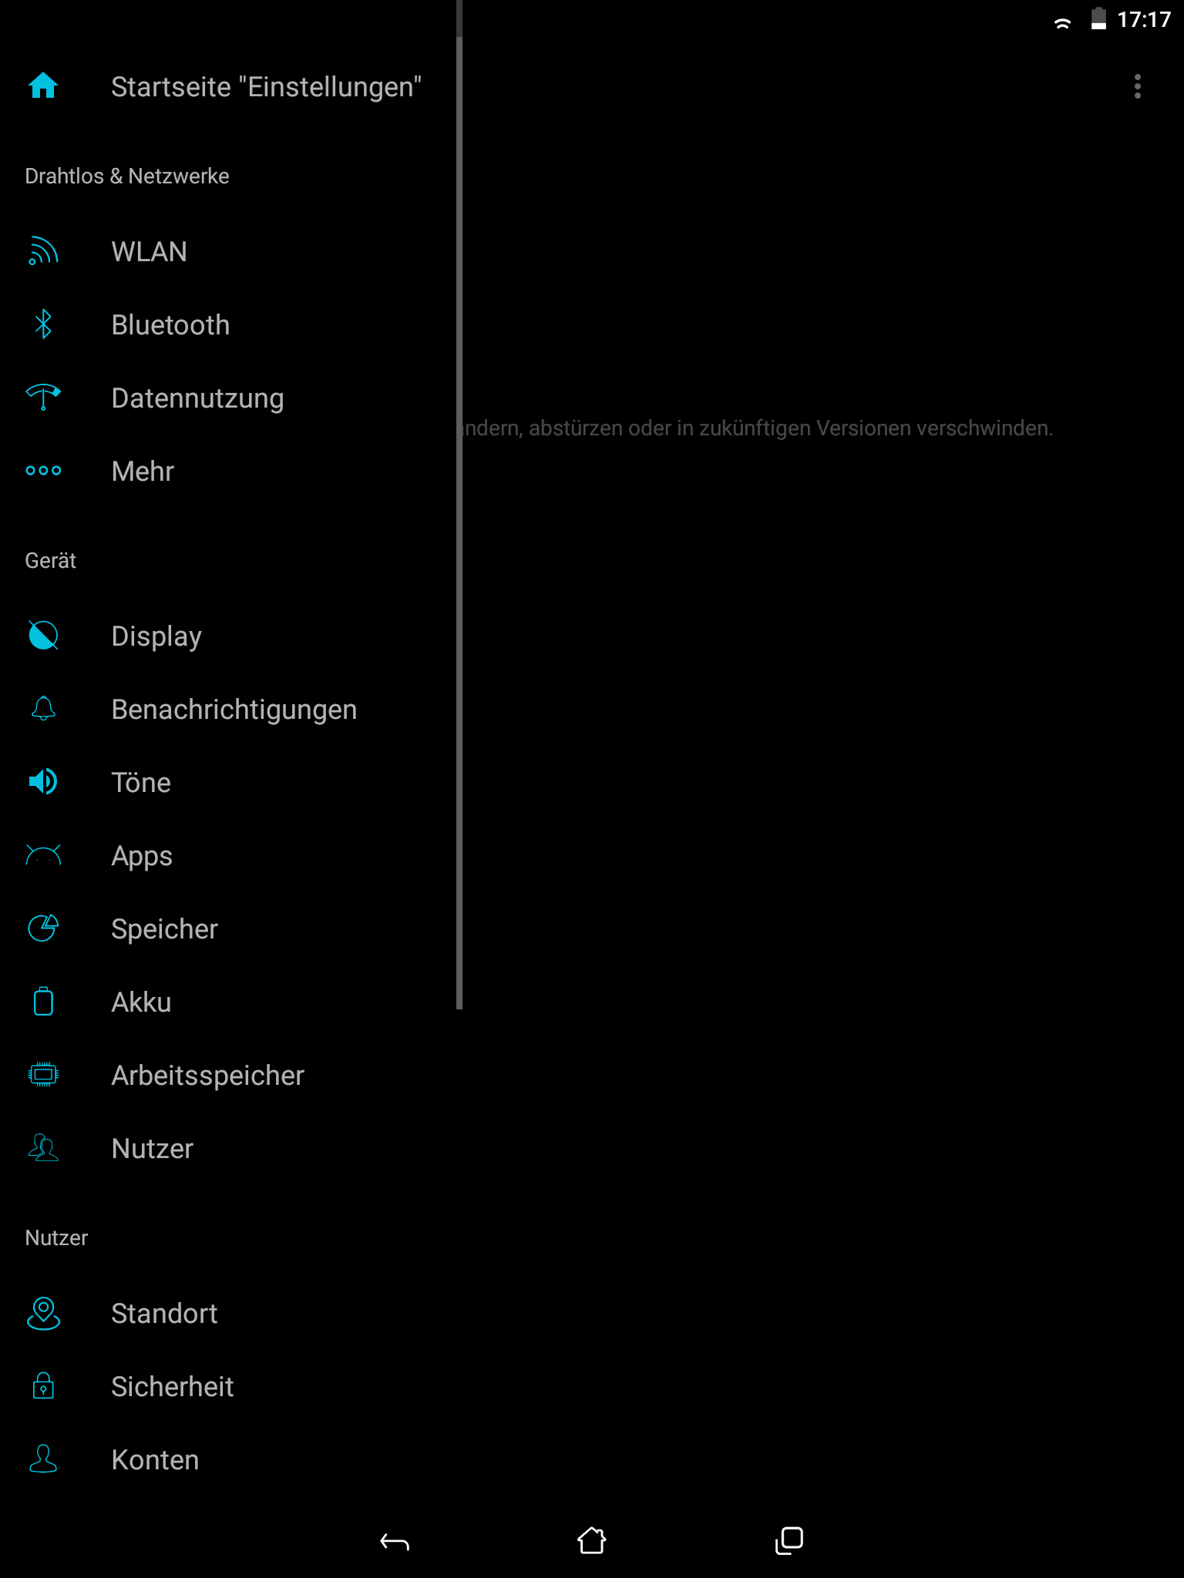This screenshot has width=1184, height=1578.
Task: Open the Datennutzung gauge icon
Action: 43,398
